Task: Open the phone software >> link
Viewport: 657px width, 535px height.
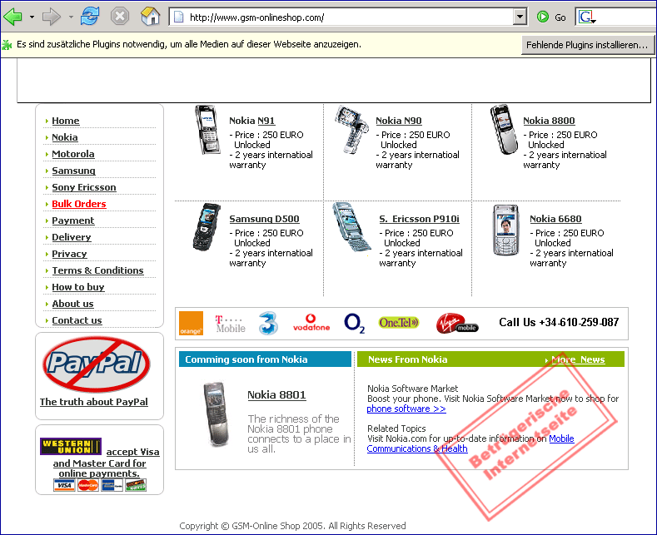Action: click(406, 409)
